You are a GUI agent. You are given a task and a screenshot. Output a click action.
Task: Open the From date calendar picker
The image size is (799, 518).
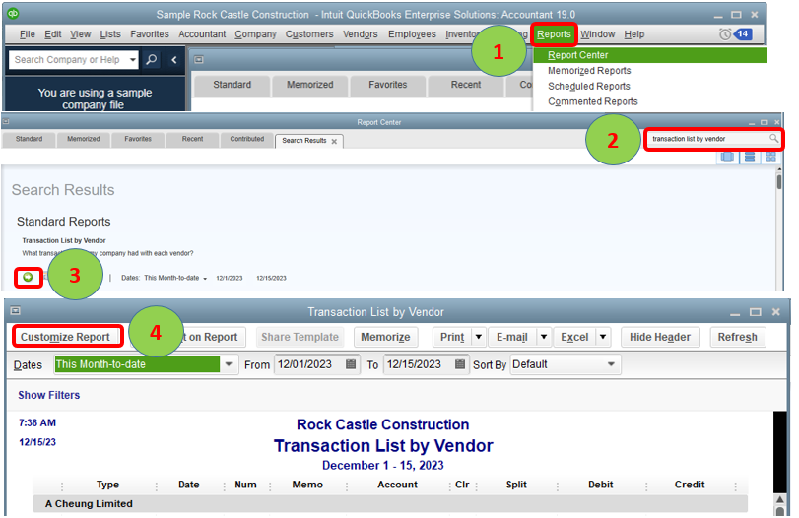351,364
